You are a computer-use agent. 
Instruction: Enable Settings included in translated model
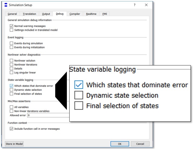pos(11,30)
